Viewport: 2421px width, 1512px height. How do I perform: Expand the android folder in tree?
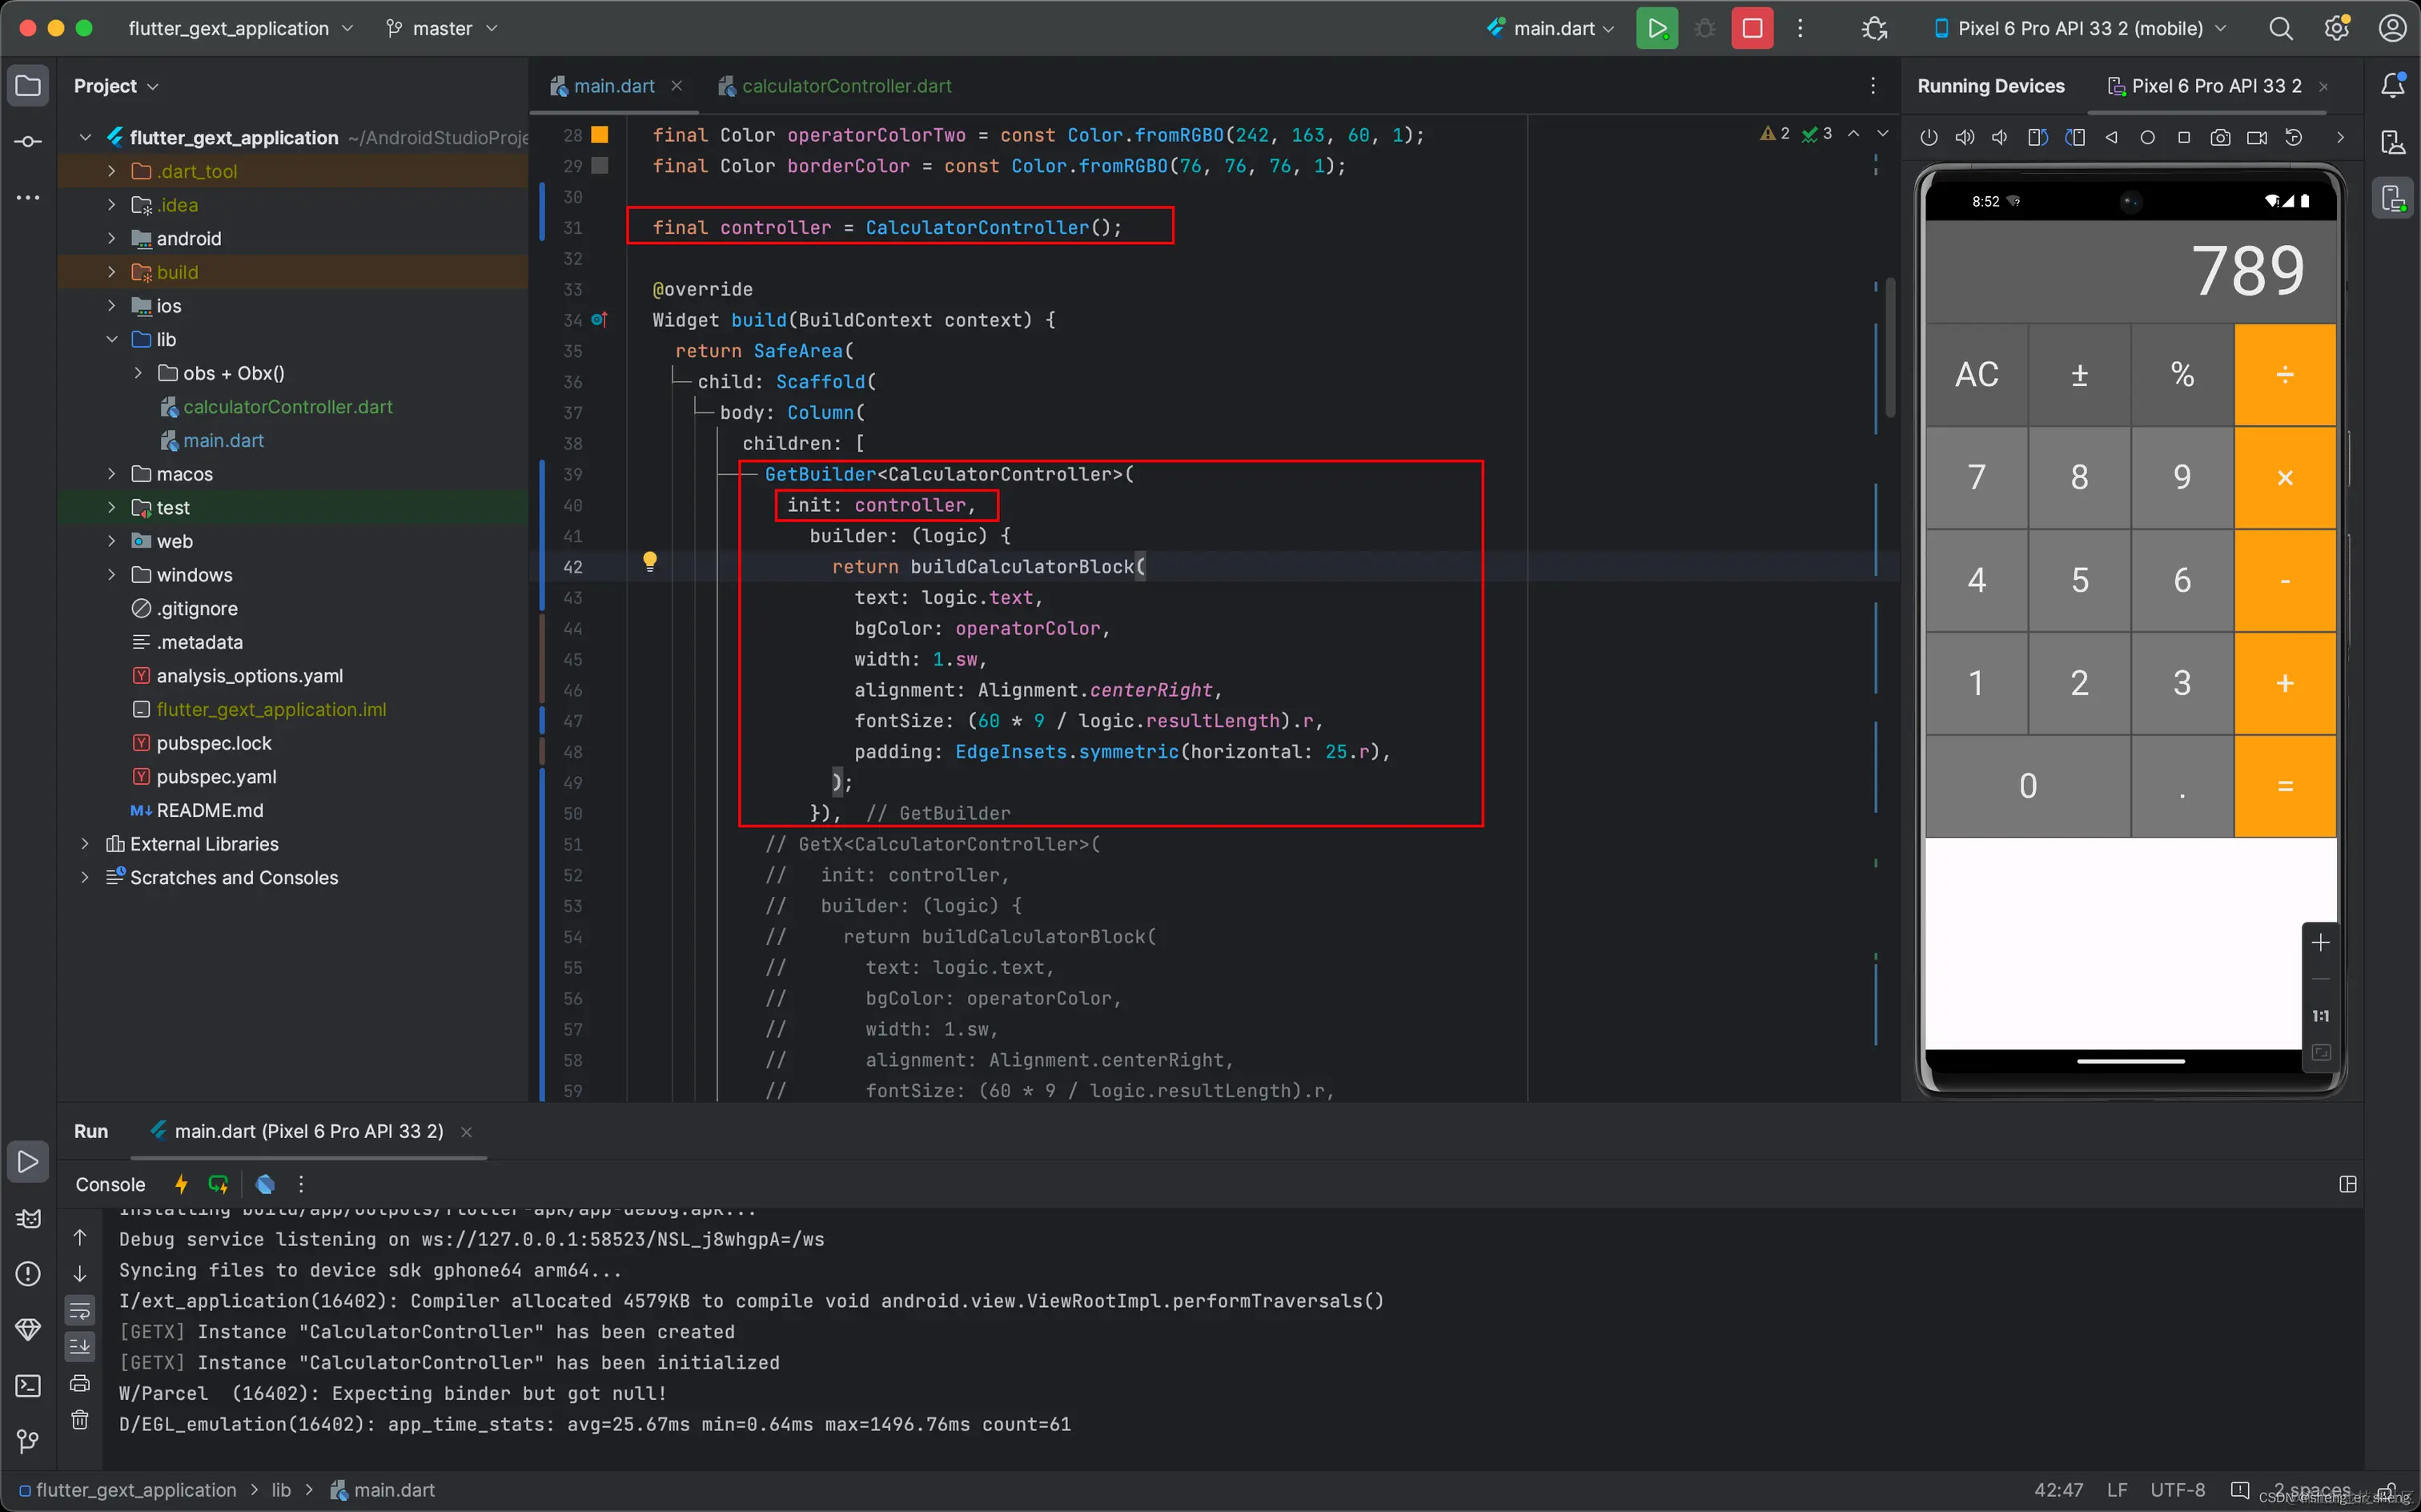tap(111, 238)
